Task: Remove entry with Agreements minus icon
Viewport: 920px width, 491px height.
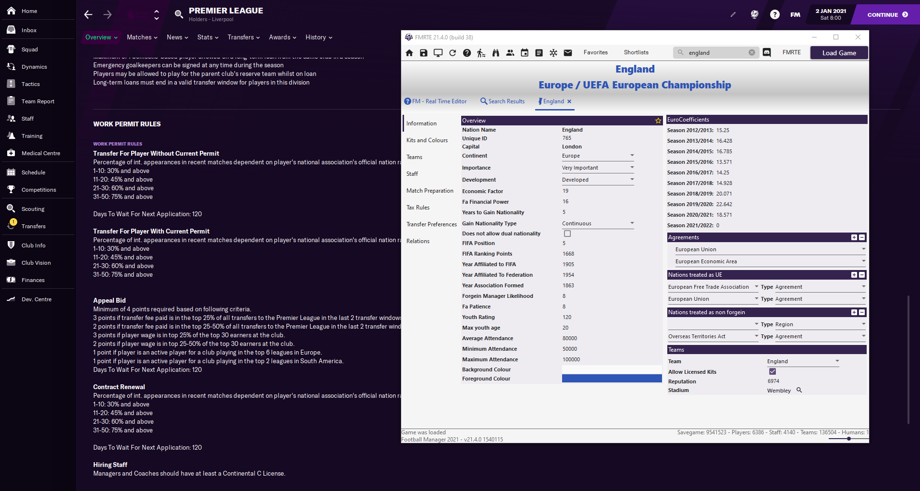Action: click(x=862, y=237)
